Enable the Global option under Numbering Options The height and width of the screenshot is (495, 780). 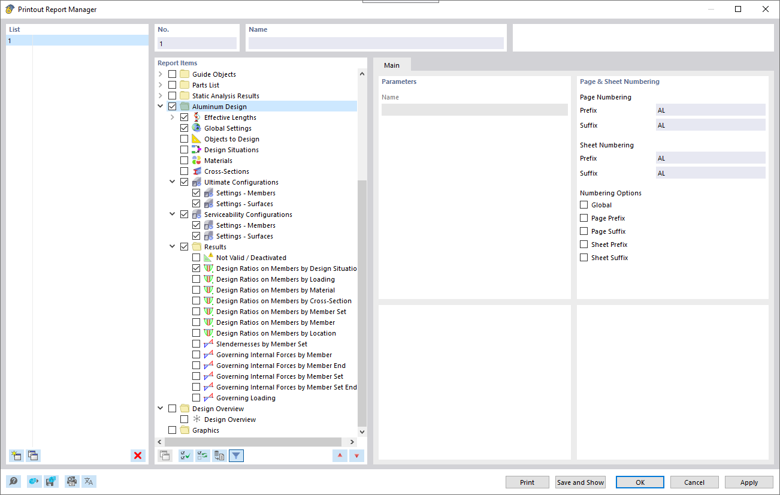[x=584, y=204]
